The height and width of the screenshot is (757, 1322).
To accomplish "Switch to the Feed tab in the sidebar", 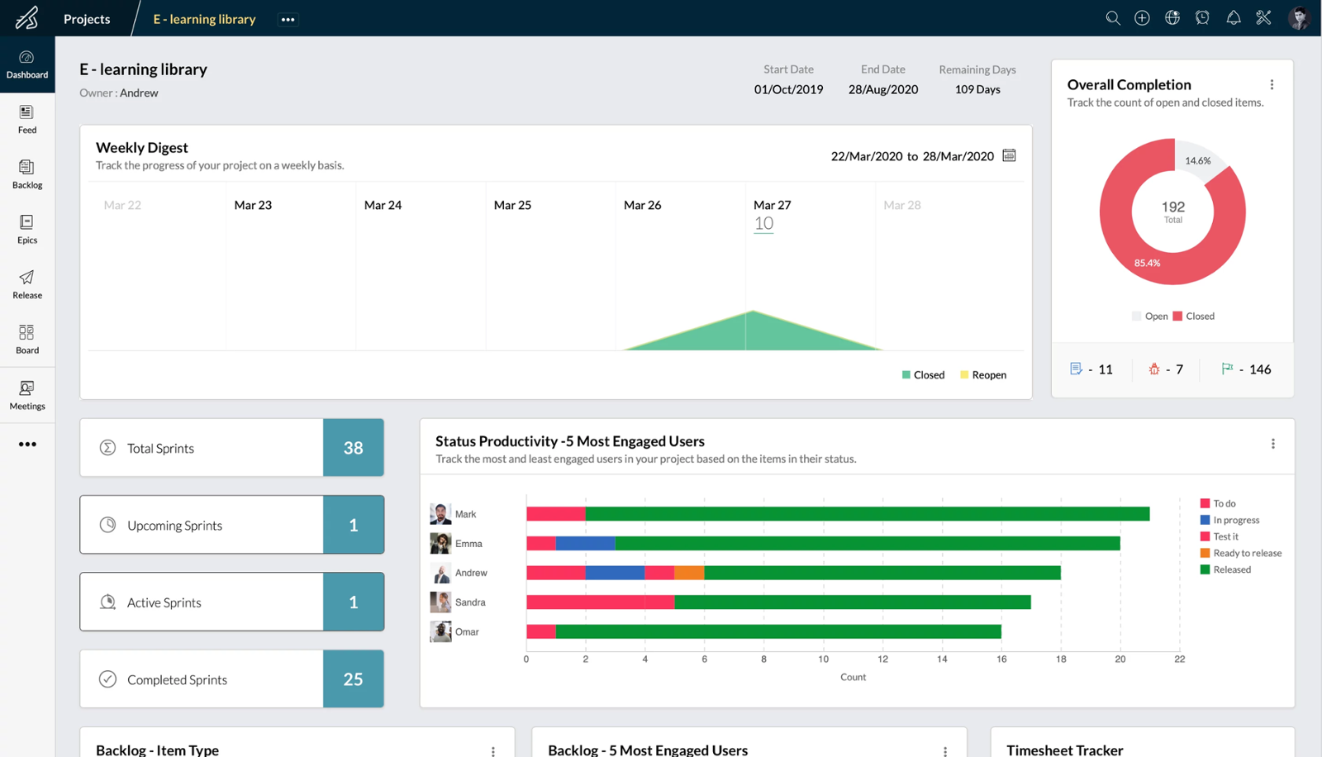I will tap(26, 119).
